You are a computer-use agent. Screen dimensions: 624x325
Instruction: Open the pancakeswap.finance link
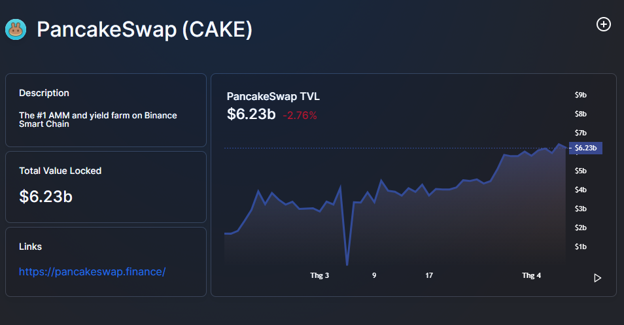pyautogui.click(x=92, y=271)
